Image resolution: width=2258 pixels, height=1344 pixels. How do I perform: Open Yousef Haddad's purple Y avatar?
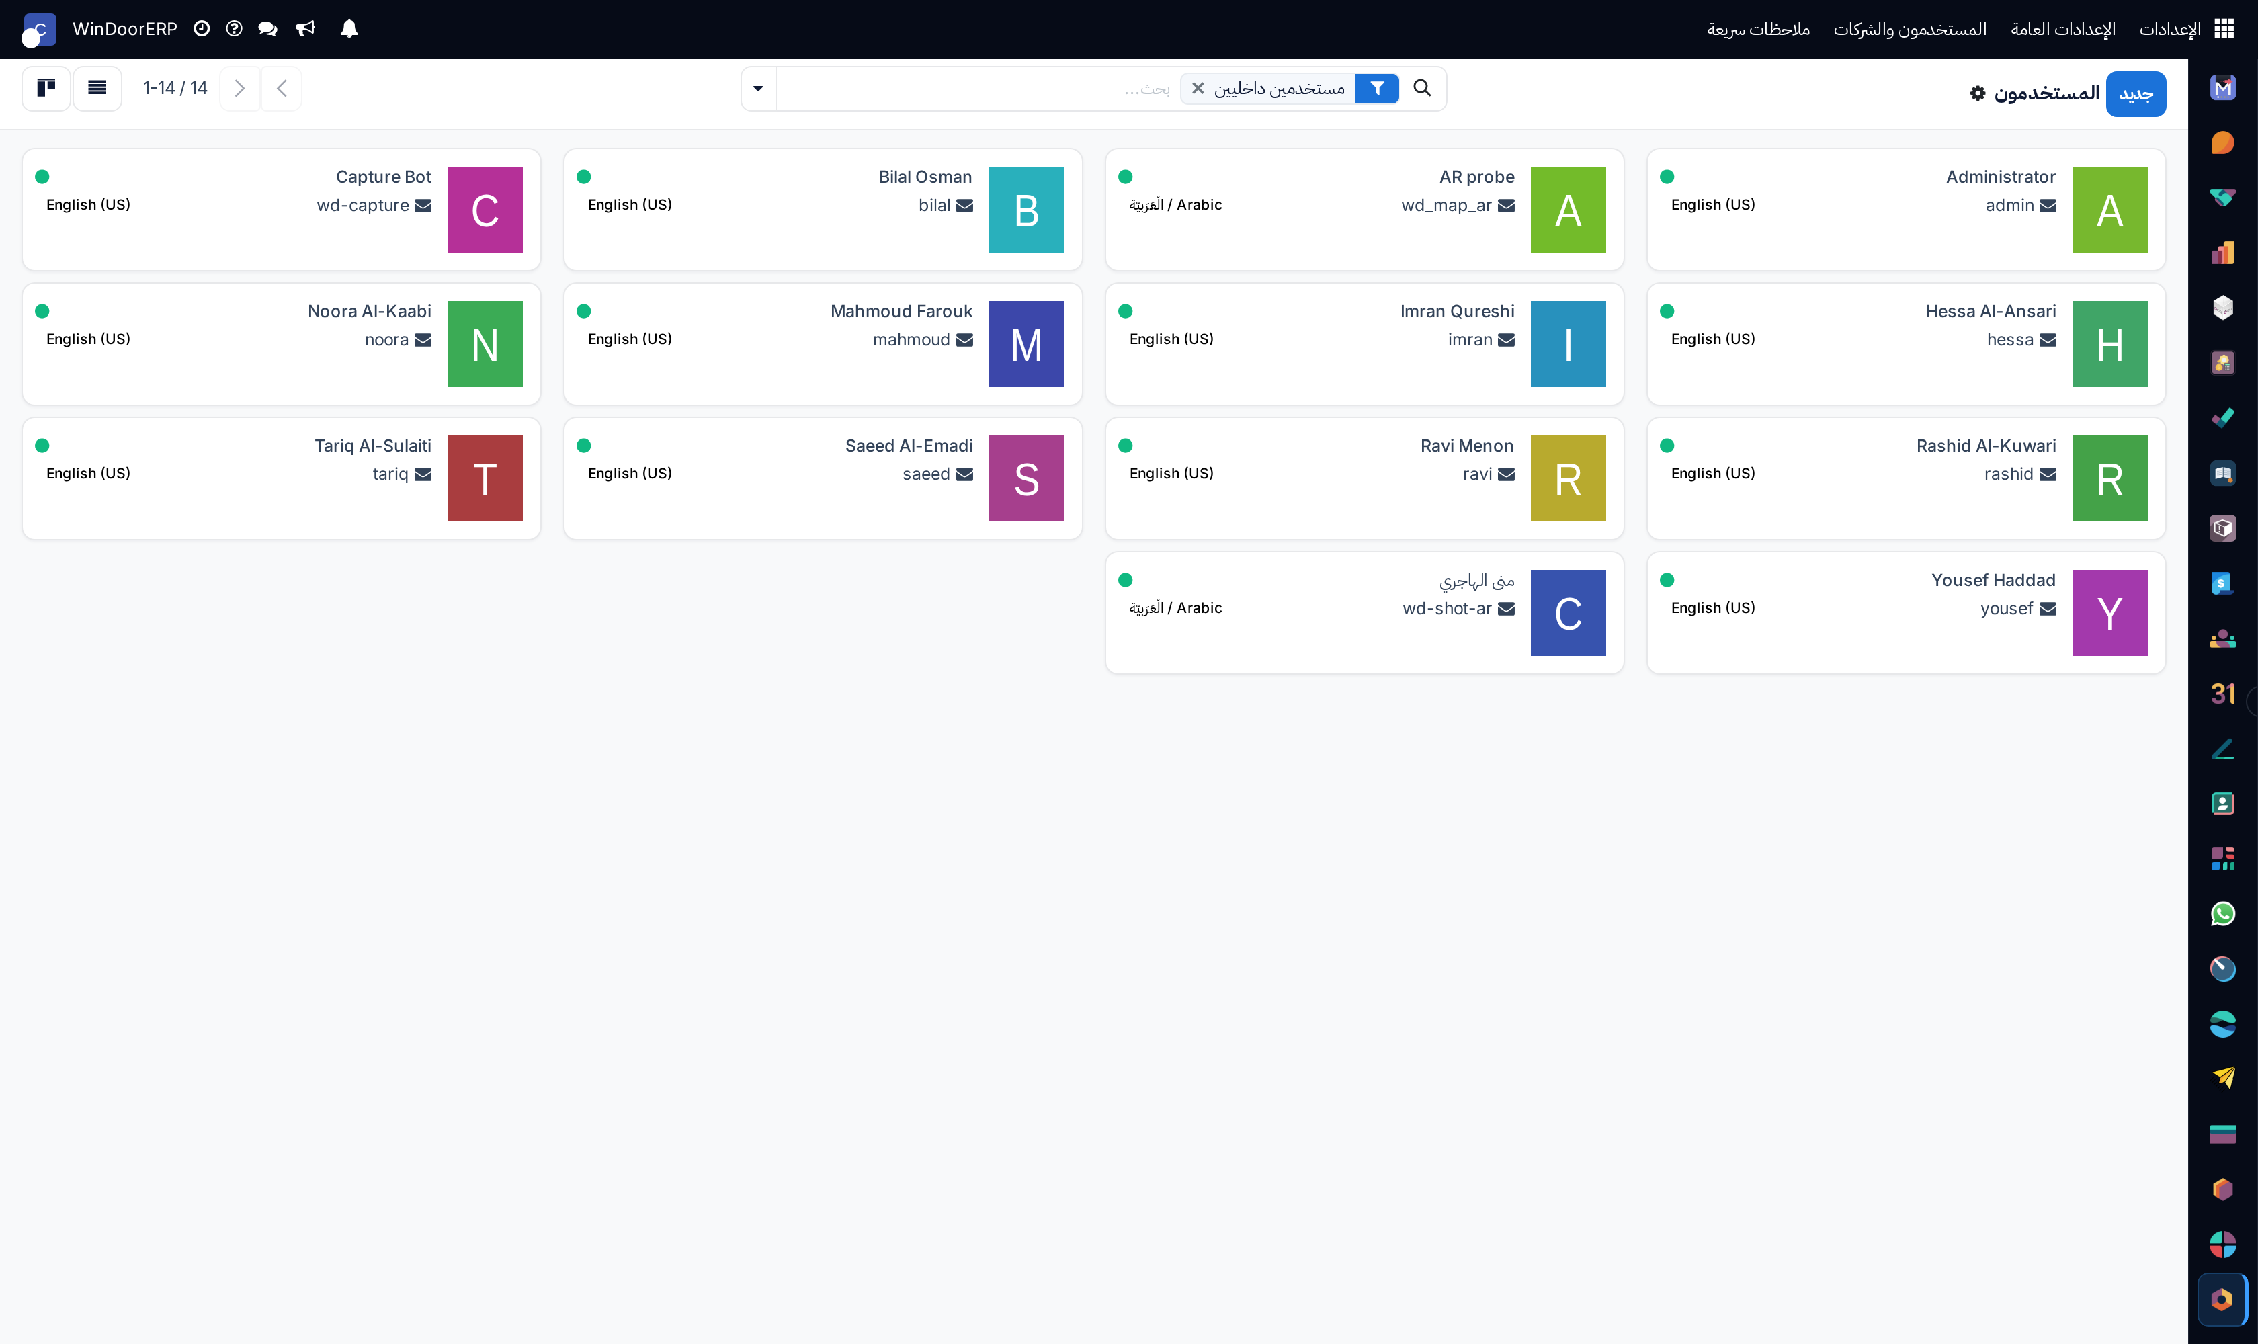click(x=2109, y=612)
